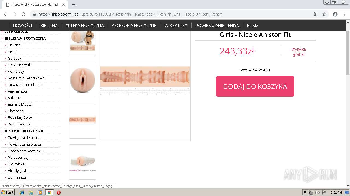Open File Explorer from taskbar
The height and width of the screenshot is (196, 350).
[x=31, y=192]
